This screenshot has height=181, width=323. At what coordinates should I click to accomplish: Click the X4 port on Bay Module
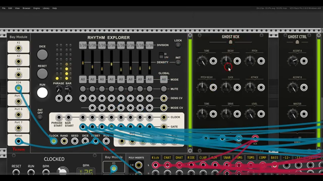point(19,75)
